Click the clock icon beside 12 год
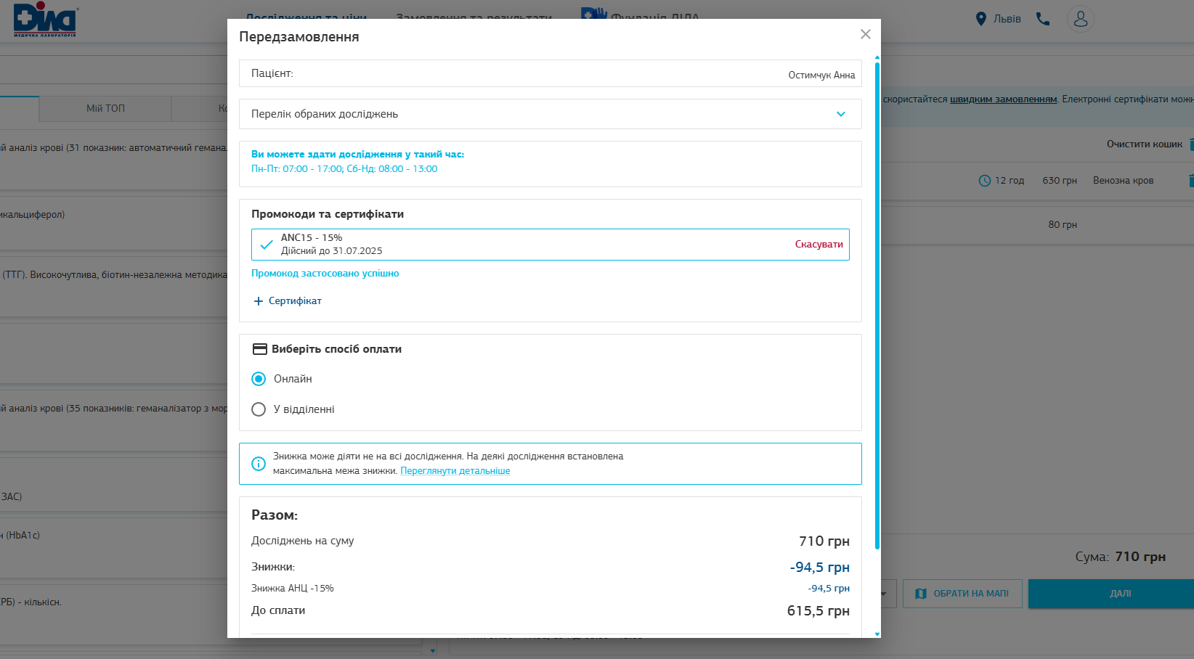This screenshot has height=659, width=1194. pyautogui.click(x=985, y=181)
